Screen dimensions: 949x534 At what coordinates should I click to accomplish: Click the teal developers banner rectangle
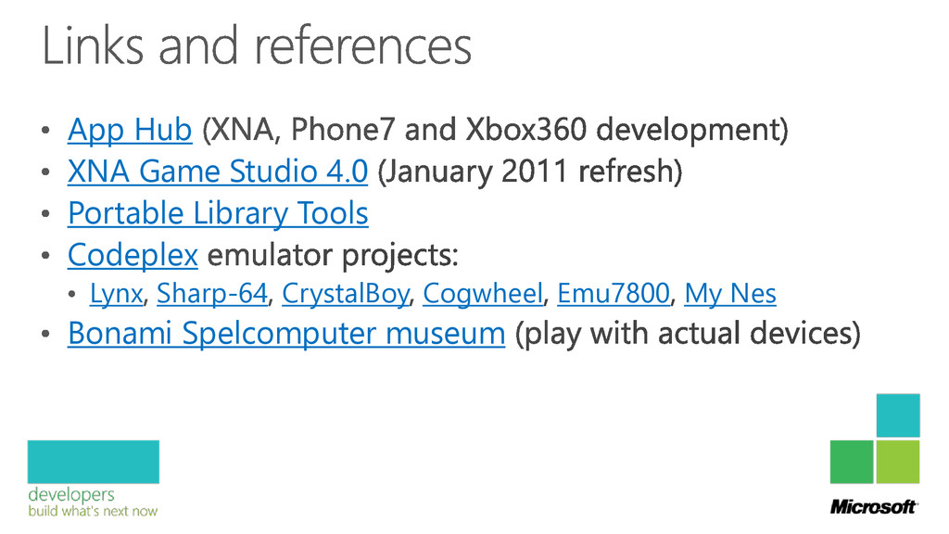94,462
